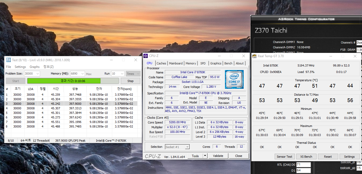
Task: Switch to the Caches tab in CPU-Z
Action: (x=161, y=63)
